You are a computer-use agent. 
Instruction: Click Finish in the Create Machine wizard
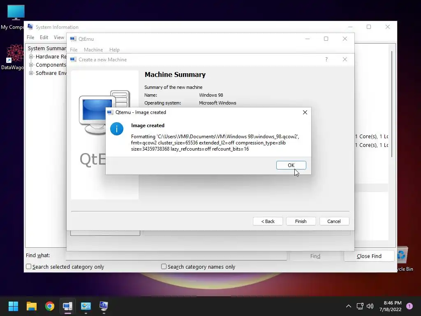[301, 221]
